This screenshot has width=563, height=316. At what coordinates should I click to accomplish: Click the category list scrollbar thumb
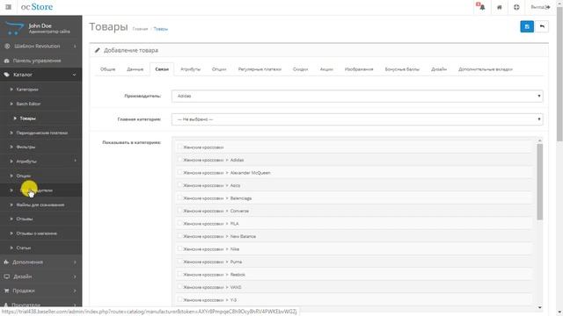click(x=539, y=182)
